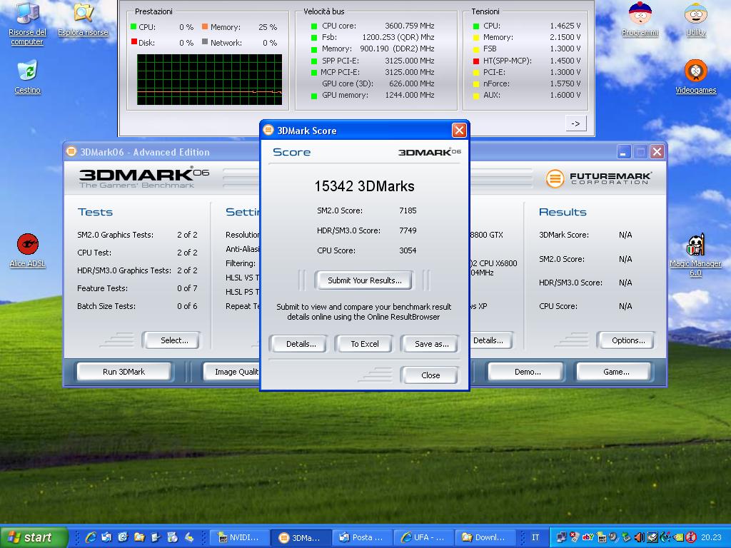This screenshot has height=548, width=731.
Task: Click the IT language indicator
Action: pos(535,537)
